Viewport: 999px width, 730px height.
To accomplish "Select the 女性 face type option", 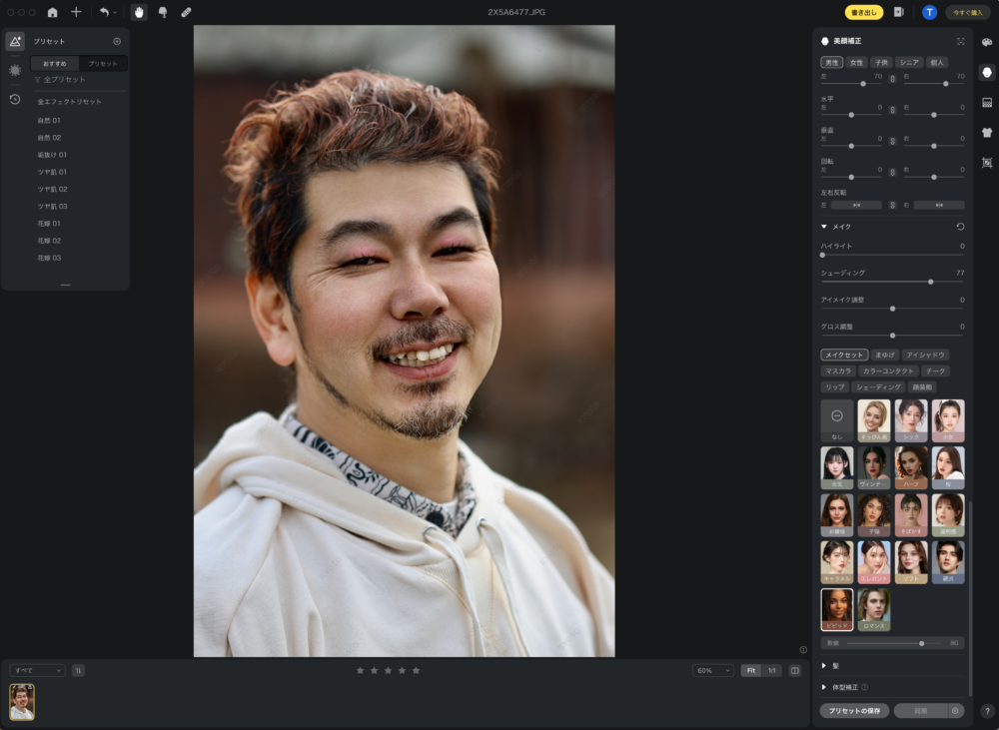I will (x=856, y=62).
